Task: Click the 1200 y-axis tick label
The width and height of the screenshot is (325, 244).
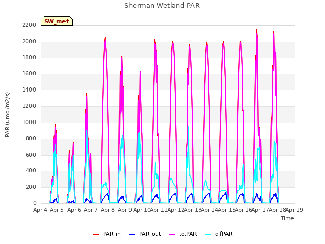Action: tap(29, 106)
